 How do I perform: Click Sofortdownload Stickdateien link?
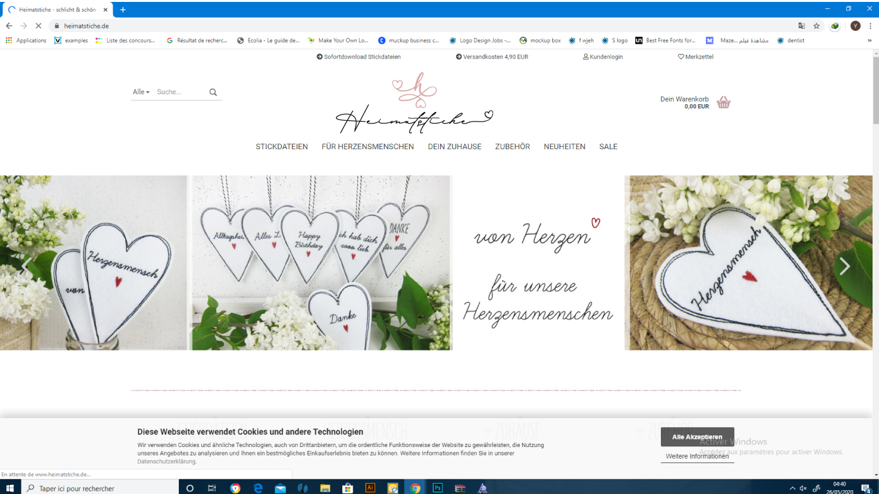coord(358,57)
